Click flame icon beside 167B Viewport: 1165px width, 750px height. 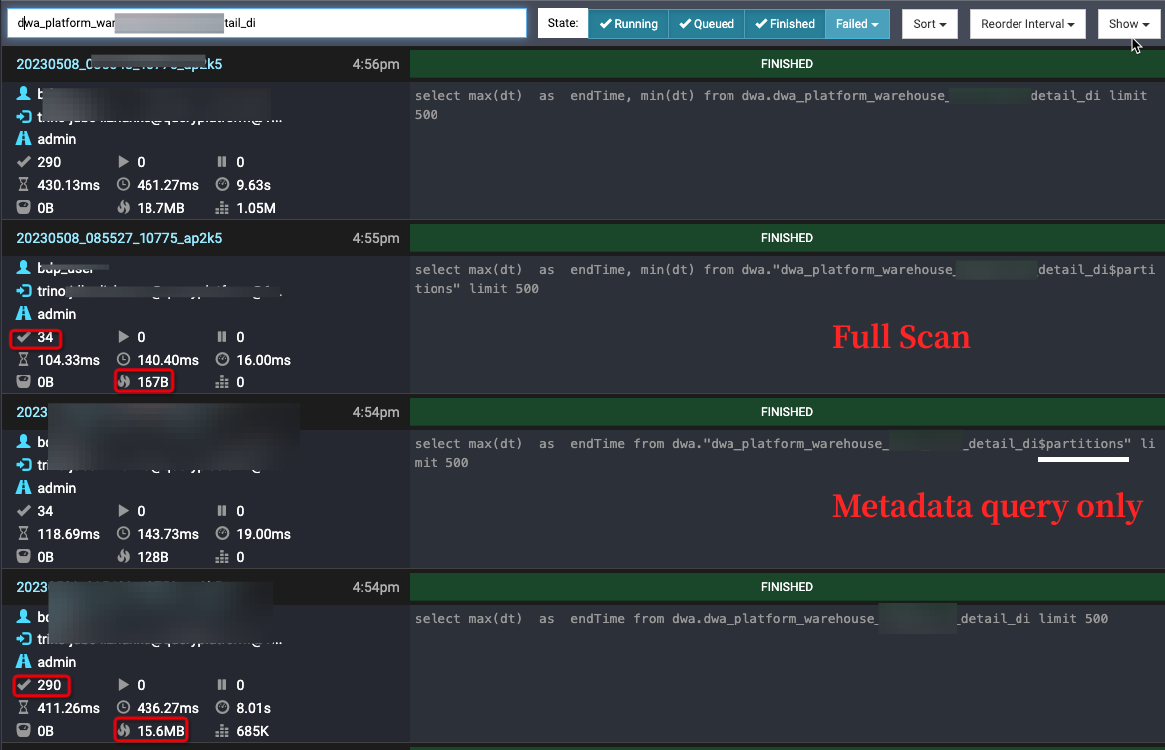point(124,381)
